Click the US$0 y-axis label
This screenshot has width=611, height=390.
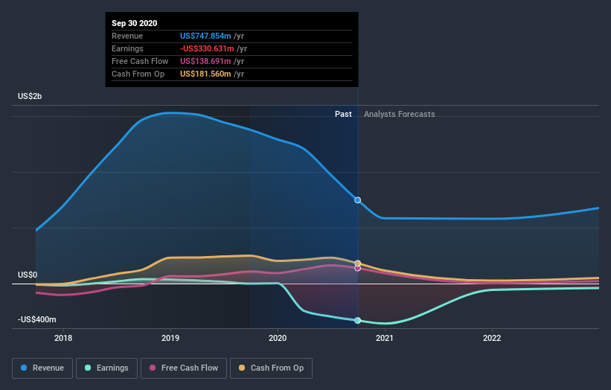click(28, 275)
